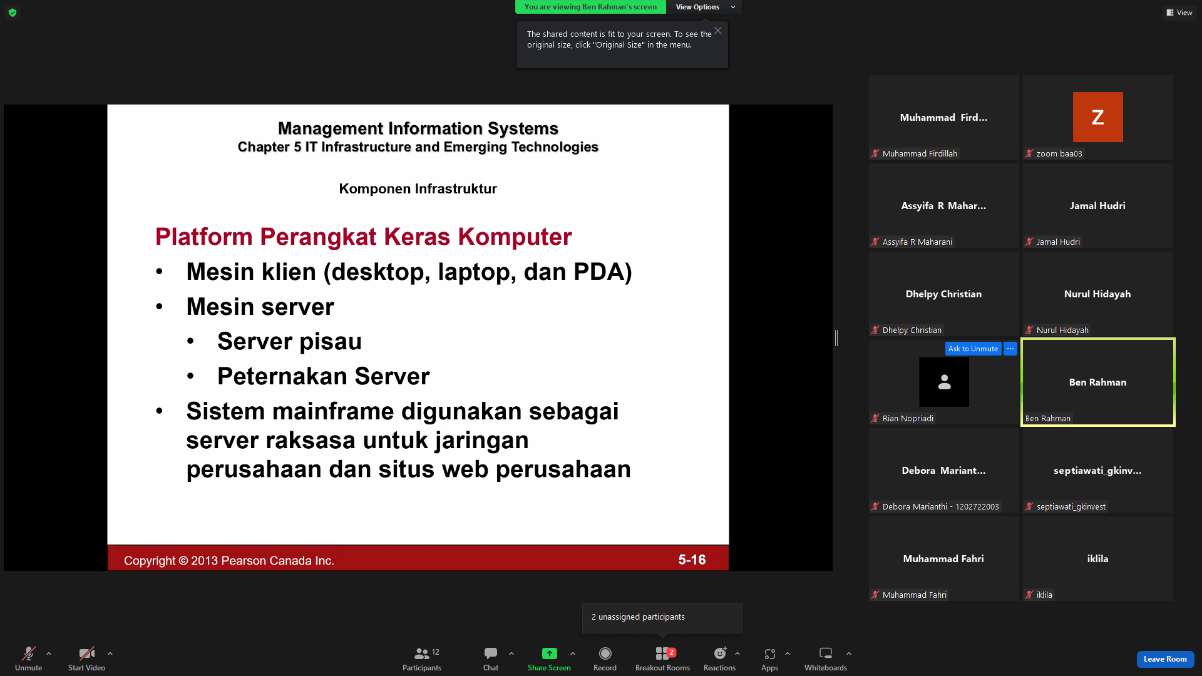1202x676 pixels.
Task: Select Debora Marianthi - 1202722003 label
Action: (940, 506)
